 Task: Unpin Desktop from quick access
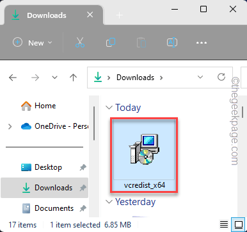pos(83,167)
